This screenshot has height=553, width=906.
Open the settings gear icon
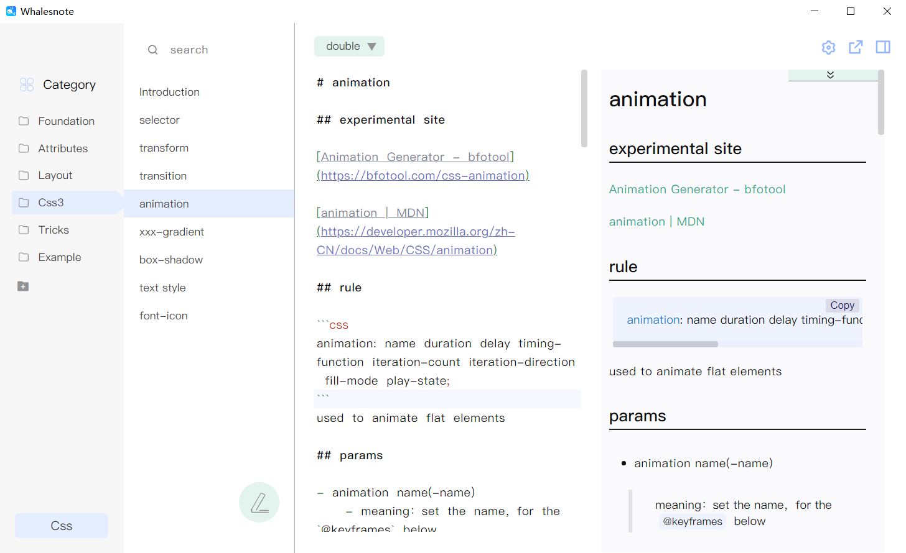point(828,47)
